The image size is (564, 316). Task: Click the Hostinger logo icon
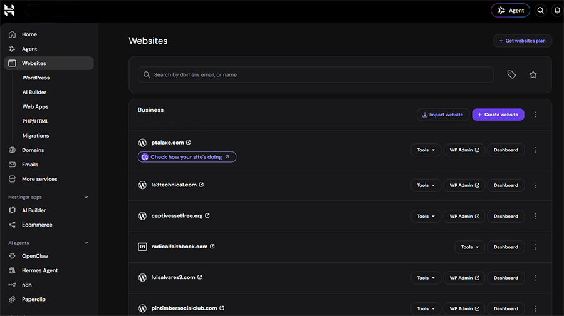coord(9,10)
